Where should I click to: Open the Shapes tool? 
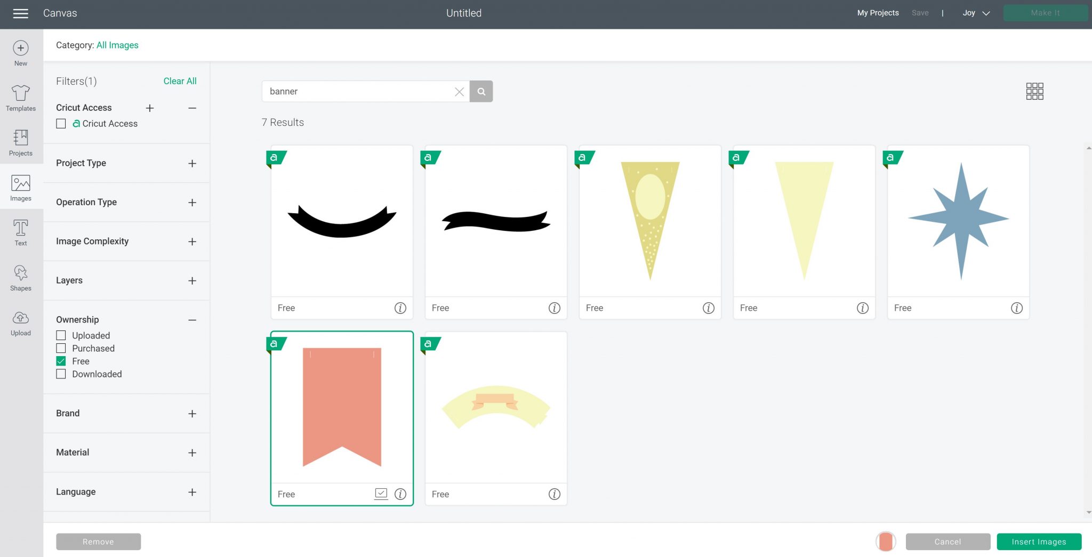(x=20, y=278)
